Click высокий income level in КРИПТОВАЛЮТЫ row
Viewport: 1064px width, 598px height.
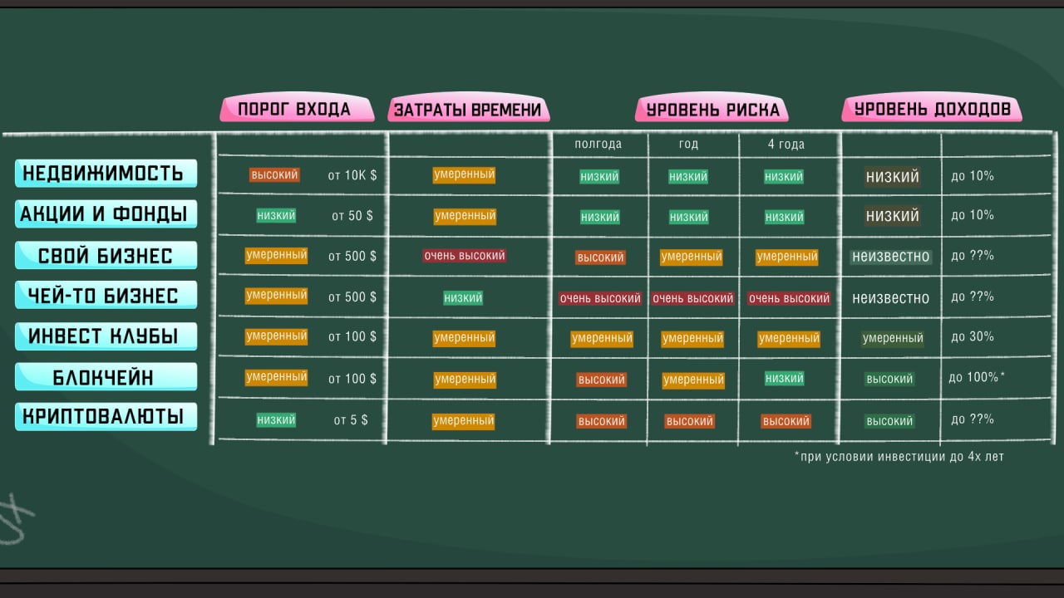coord(889,421)
